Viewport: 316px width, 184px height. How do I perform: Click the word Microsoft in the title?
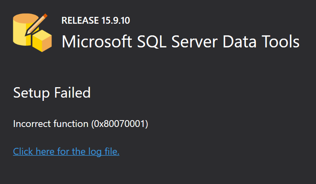coord(97,42)
